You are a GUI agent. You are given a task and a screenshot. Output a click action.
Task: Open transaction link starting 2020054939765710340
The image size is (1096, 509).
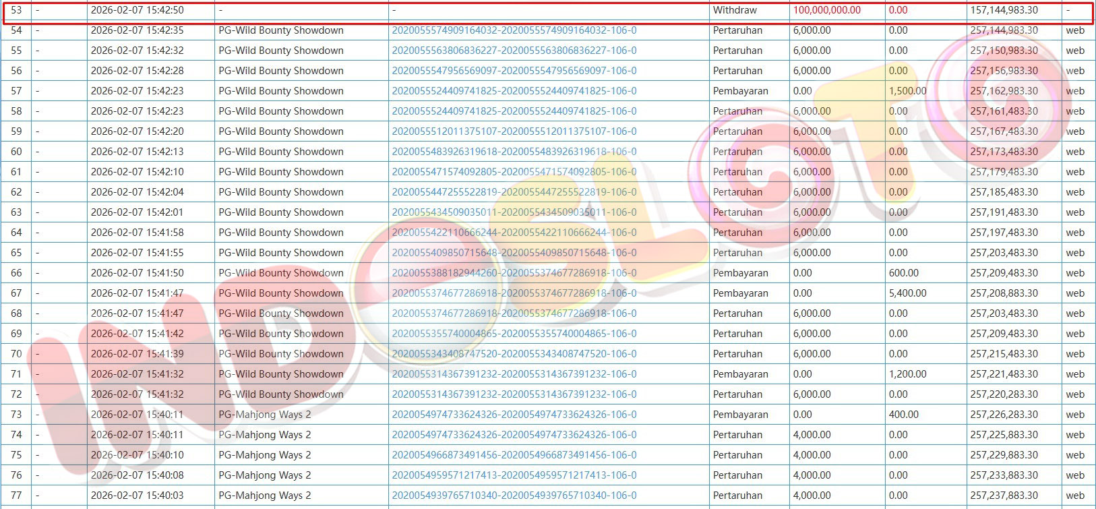tap(514, 496)
